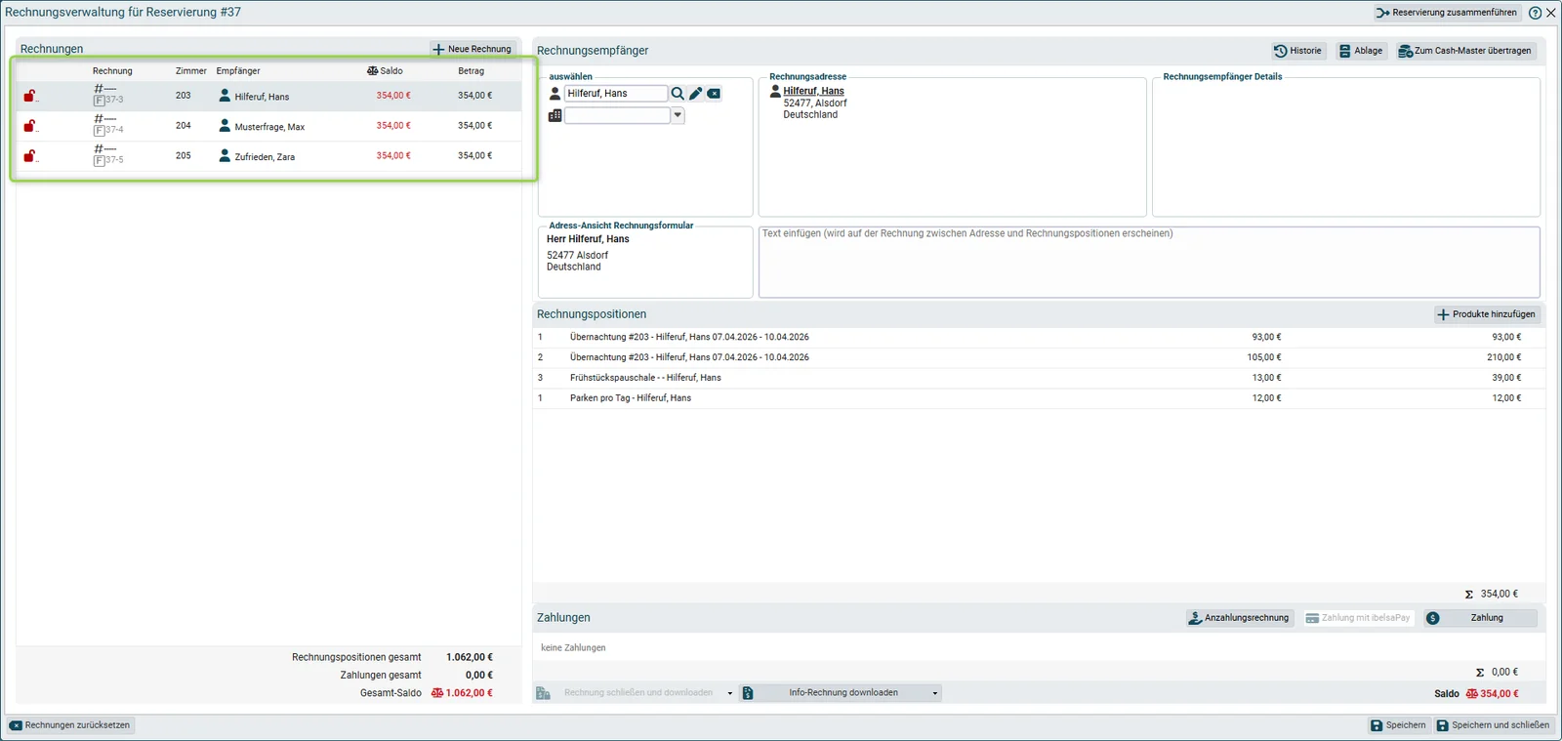Click Info-Rechnung downloaden

[x=843, y=693]
